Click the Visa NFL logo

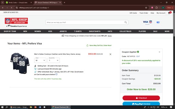point(147,22)
